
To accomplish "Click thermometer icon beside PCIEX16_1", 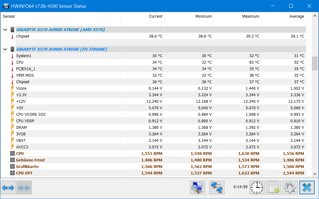I will click(x=12, y=69).
